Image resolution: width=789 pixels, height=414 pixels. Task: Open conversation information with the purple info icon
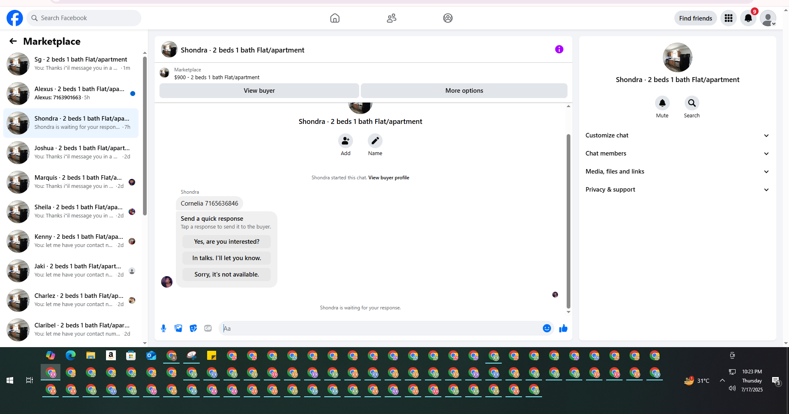click(x=559, y=49)
